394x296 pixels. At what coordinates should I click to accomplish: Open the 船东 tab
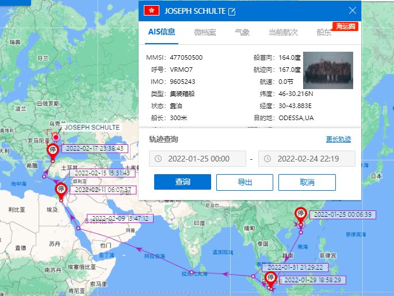(324, 32)
